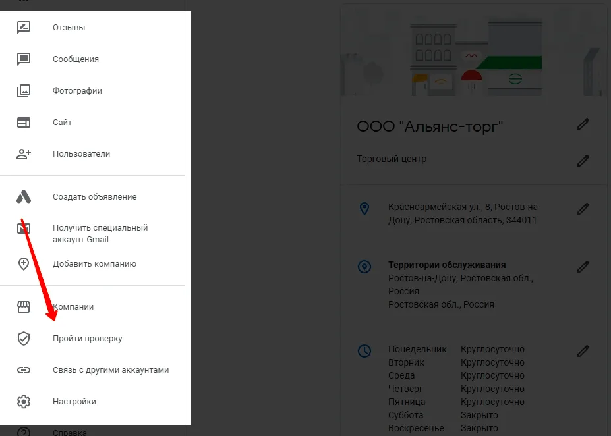Click the Территории обслуживания heading
The height and width of the screenshot is (436, 611).
coord(447,265)
